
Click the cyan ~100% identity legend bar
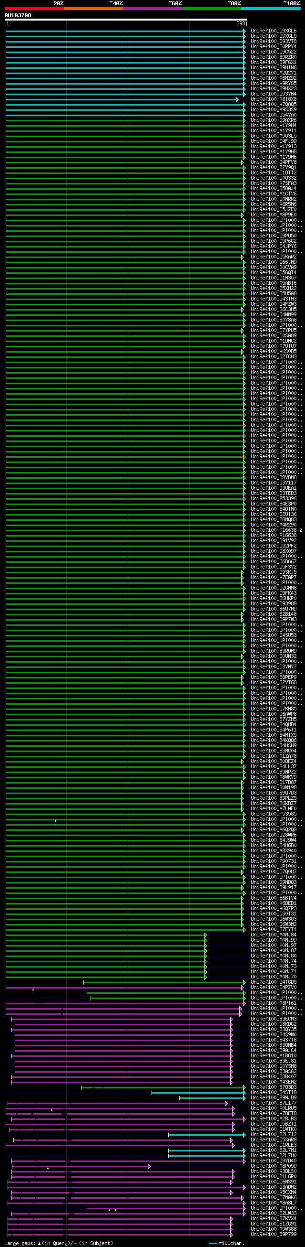pos(270,9)
